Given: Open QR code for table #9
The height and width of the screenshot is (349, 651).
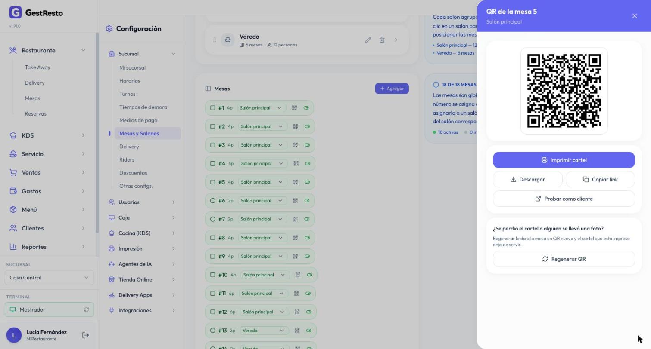Looking at the screenshot, I should (296, 256).
